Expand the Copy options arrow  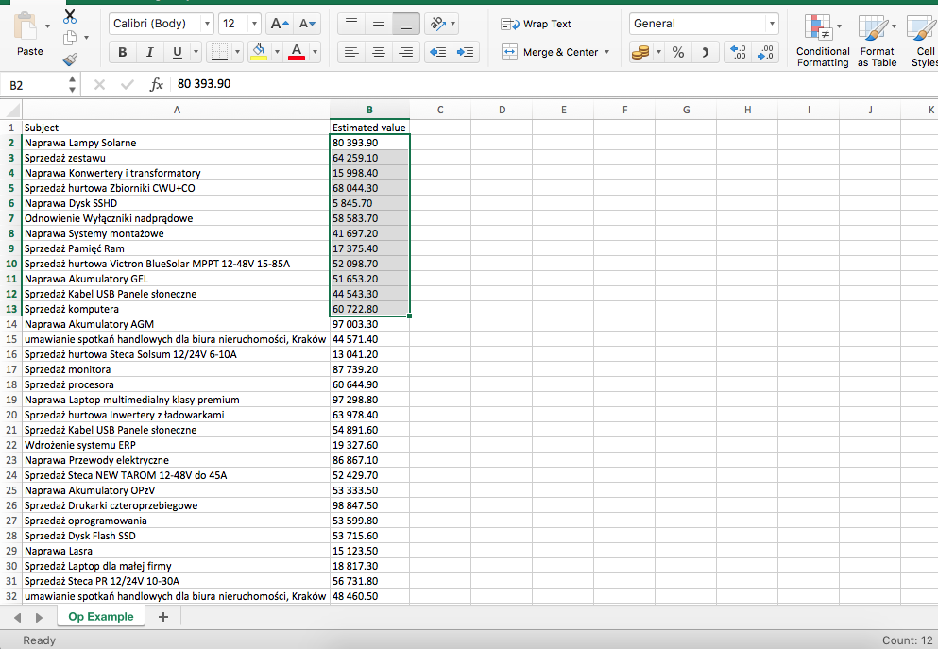(87, 38)
